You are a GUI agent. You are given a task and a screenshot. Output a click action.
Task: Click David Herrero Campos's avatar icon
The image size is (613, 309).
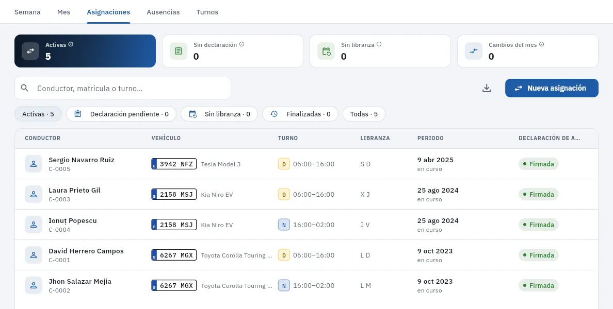(x=34, y=255)
